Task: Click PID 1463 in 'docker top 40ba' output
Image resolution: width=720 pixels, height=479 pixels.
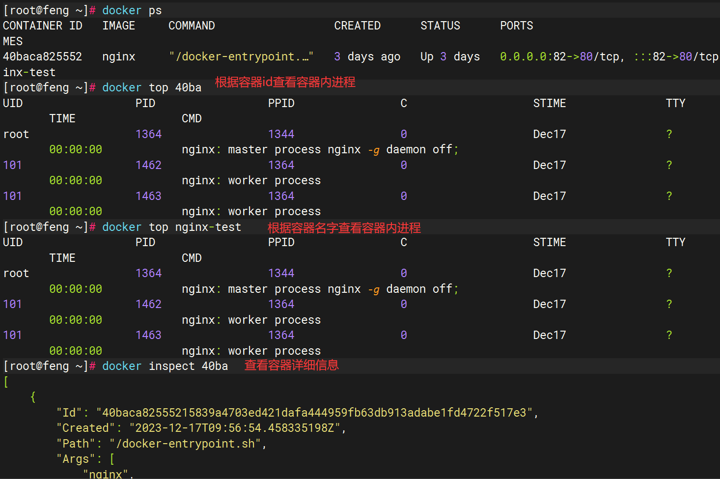Action: point(149,196)
